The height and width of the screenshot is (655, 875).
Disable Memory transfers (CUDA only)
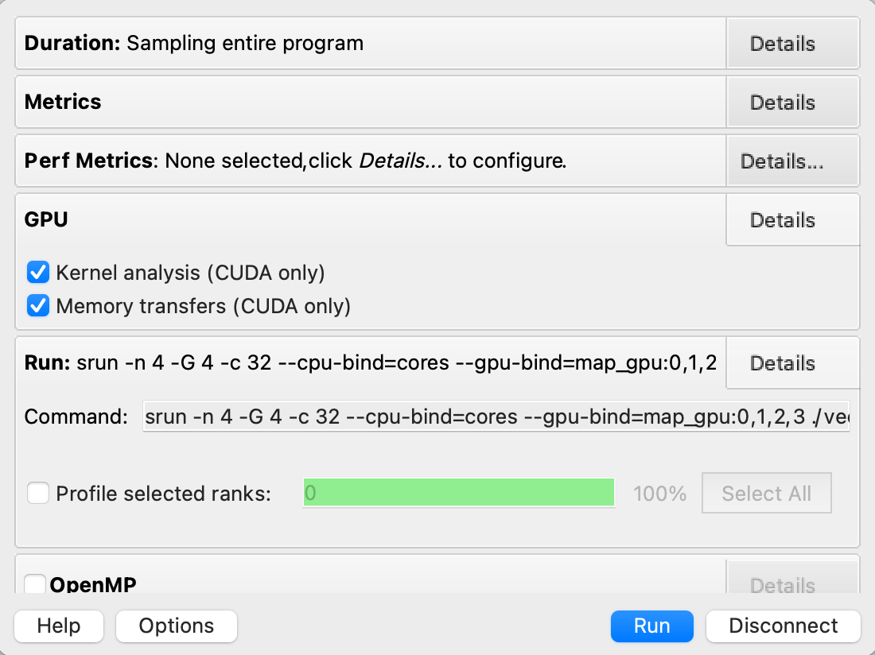tap(37, 306)
